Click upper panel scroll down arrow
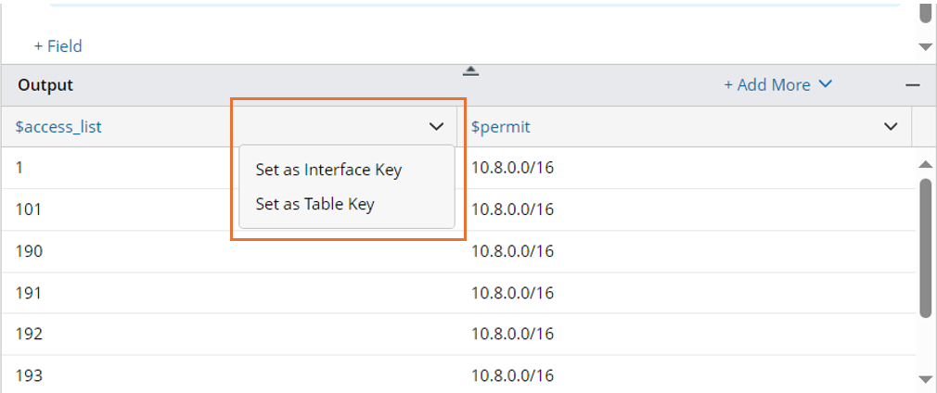This screenshot has height=393, width=937. click(x=924, y=46)
